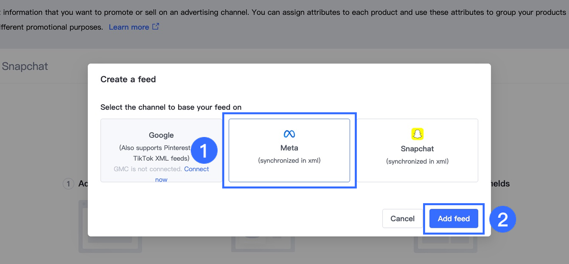Click the blue number 1 annotation badge

tap(204, 150)
